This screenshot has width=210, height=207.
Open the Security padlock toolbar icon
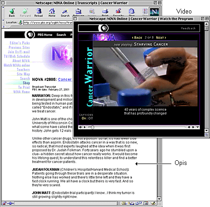(x=119, y=12)
